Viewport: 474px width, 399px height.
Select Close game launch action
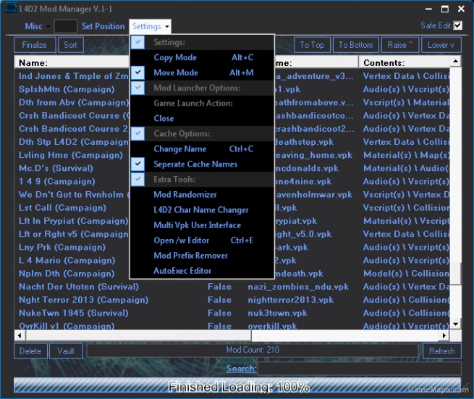(202, 118)
